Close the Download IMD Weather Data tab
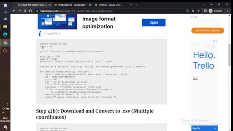Viewport: 233px width, 131px height. click(50, 5)
